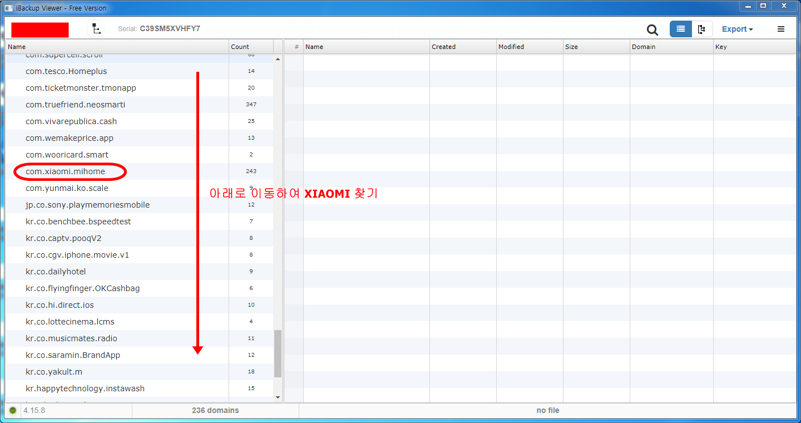This screenshot has height=423, width=801.
Task: Switch to list view mode
Action: [680, 29]
